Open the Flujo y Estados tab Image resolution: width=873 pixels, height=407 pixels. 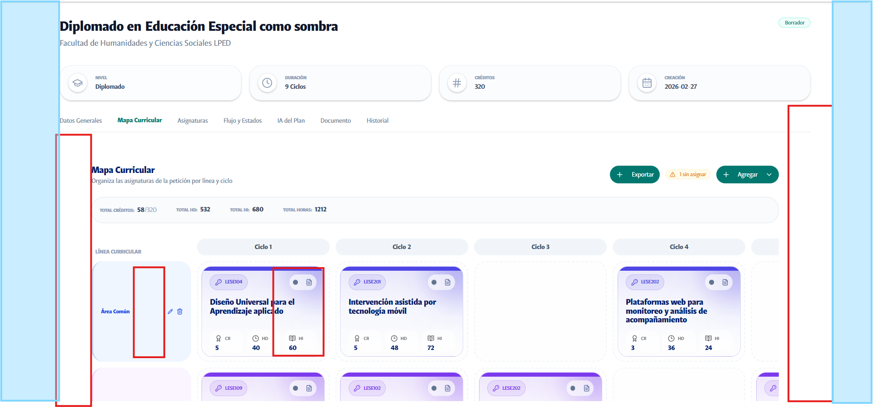click(x=242, y=121)
